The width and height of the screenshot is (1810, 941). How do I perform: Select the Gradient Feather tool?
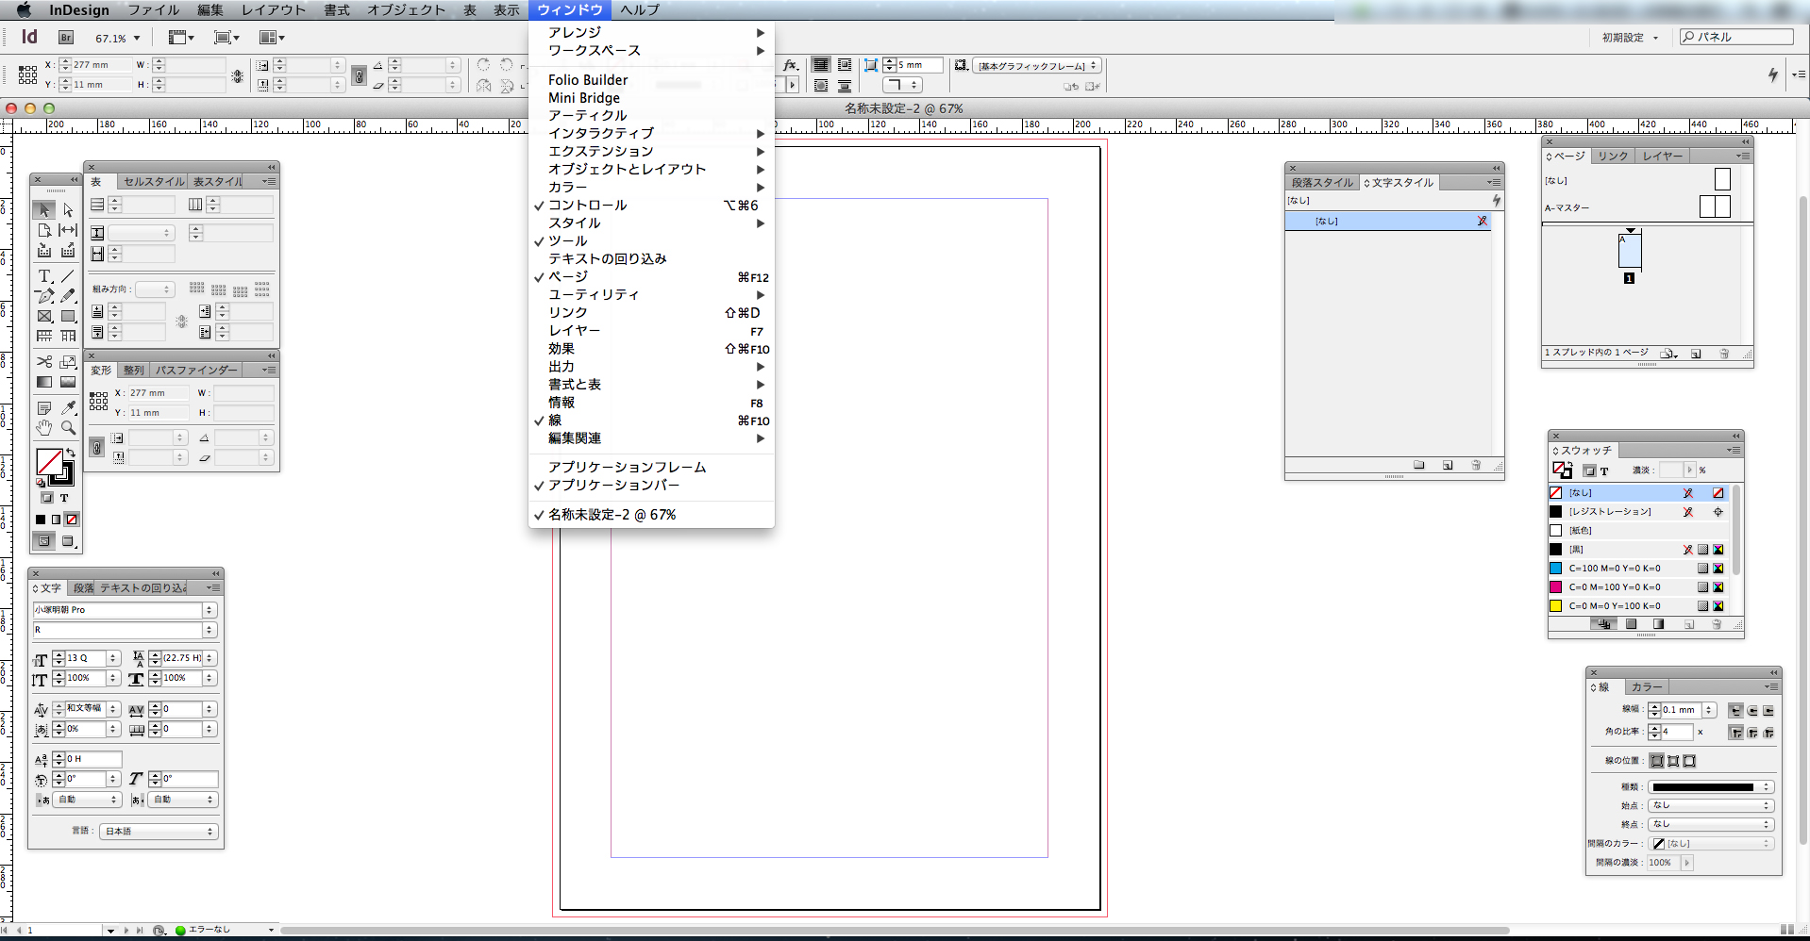tap(68, 382)
